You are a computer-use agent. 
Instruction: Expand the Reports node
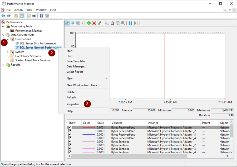point(3,65)
